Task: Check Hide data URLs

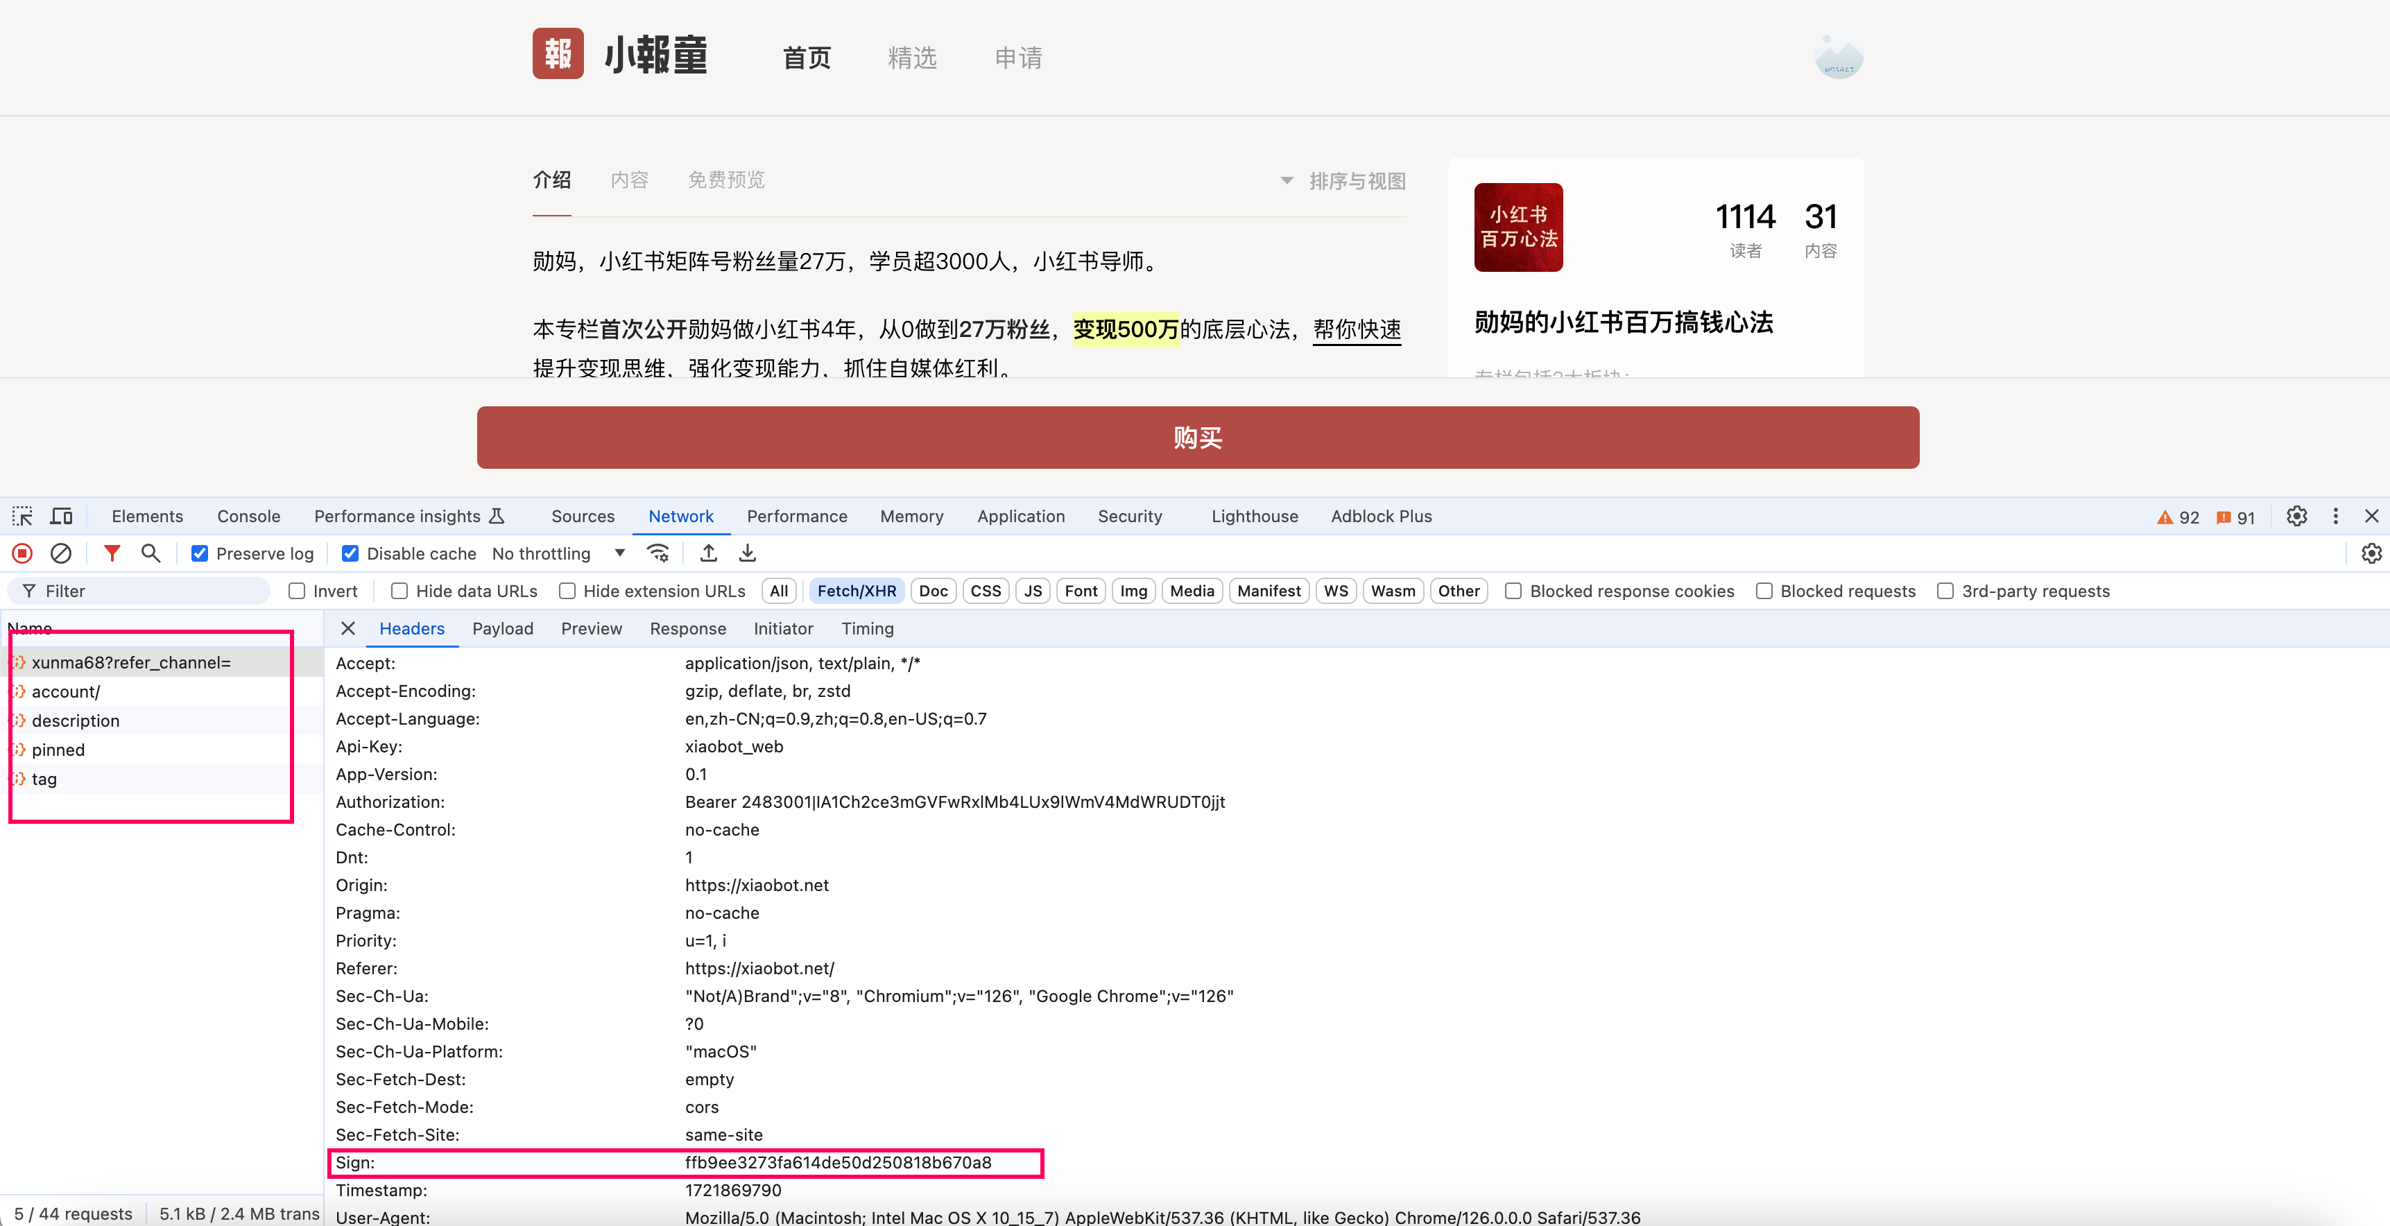Action: [x=399, y=591]
